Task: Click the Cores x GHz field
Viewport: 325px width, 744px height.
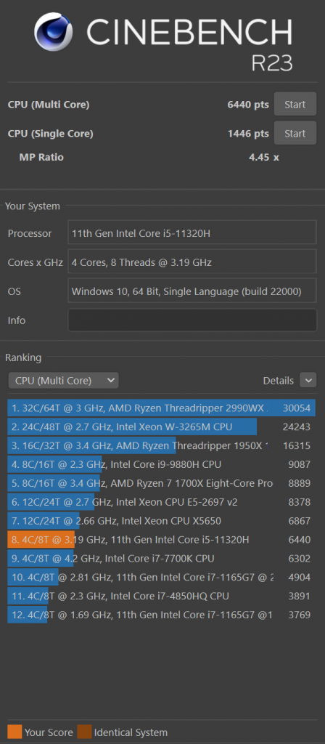Action: coord(192,262)
